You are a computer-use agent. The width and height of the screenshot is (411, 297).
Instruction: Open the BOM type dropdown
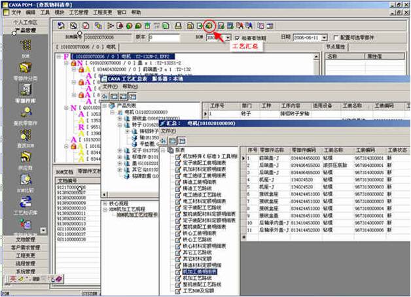pos(228,38)
